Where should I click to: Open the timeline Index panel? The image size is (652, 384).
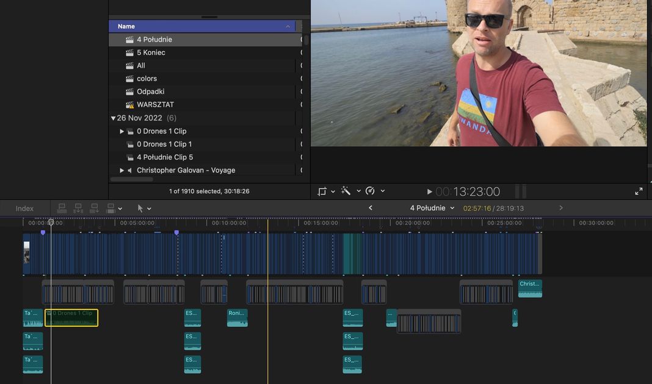(24, 208)
